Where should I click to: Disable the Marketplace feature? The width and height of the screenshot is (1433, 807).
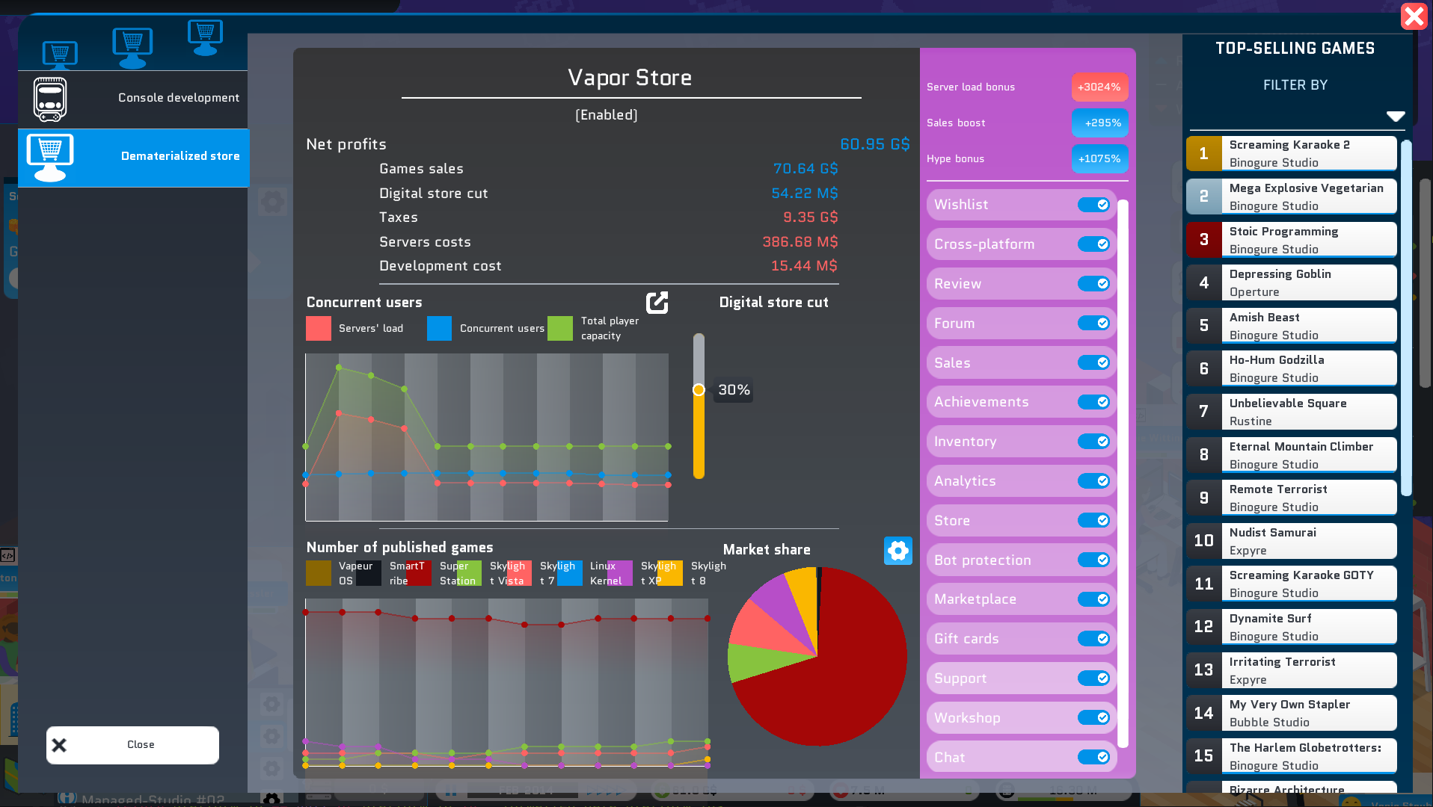coord(1093,599)
